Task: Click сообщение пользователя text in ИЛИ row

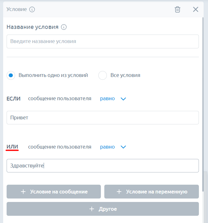Action: point(60,147)
